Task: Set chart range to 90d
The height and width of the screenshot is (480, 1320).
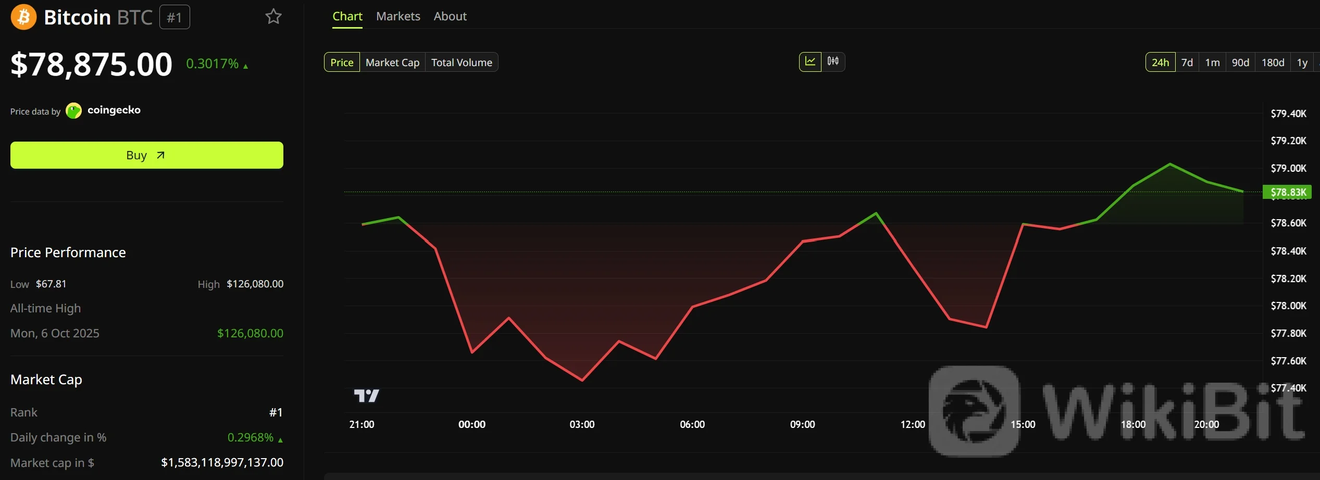Action: click(x=1240, y=62)
